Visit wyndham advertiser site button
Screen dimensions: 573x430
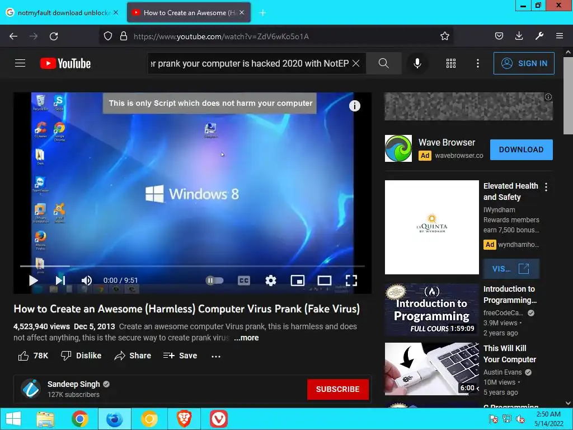(x=511, y=269)
